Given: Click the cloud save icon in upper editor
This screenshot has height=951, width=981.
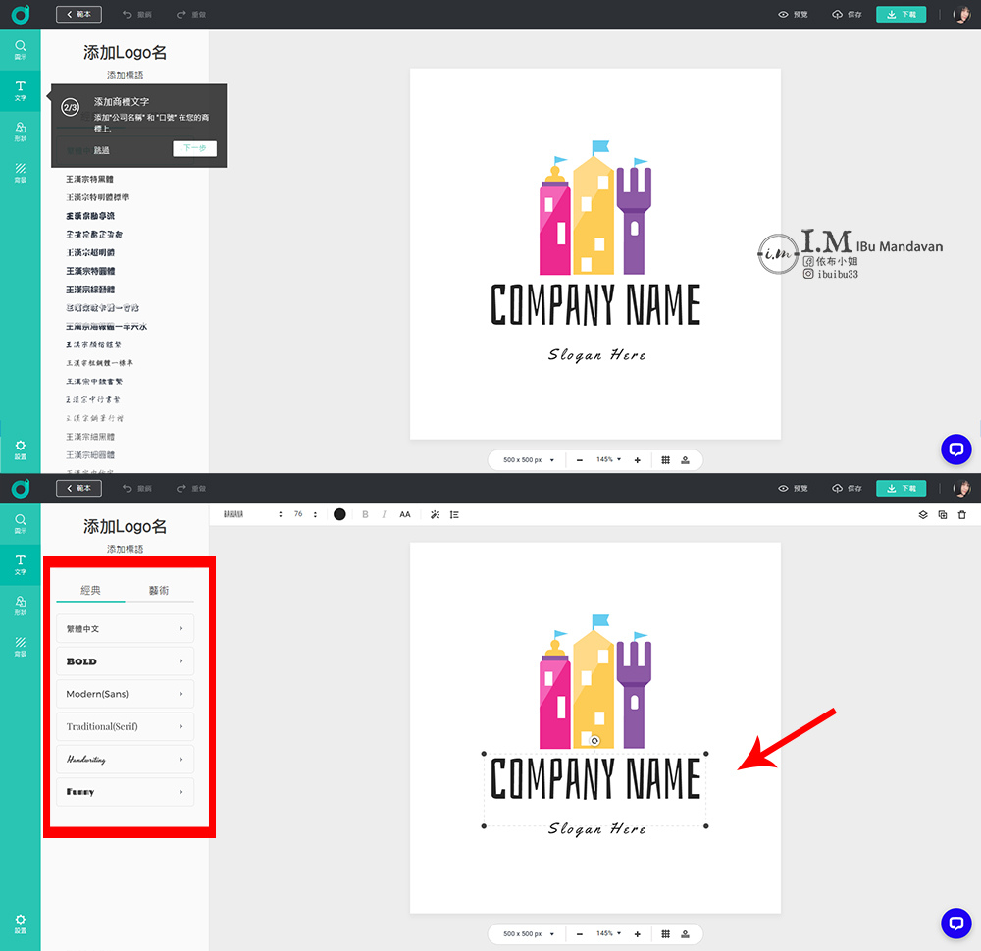Looking at the screenshot, I should (x=837, y=14).
